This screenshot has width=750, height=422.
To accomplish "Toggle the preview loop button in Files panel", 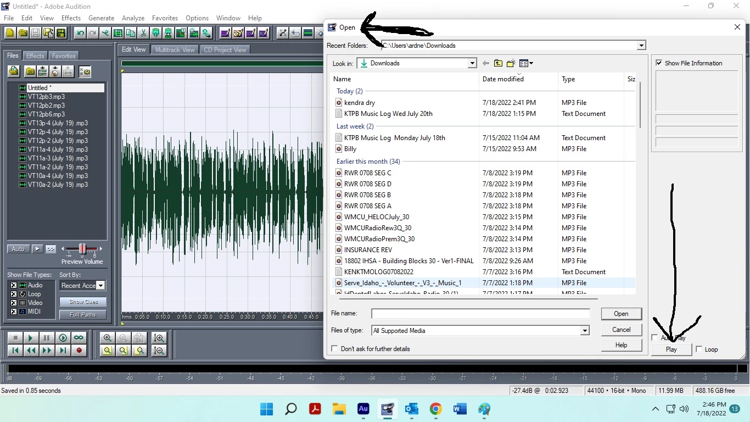I will pyautogui.click(x=51, y=249).
